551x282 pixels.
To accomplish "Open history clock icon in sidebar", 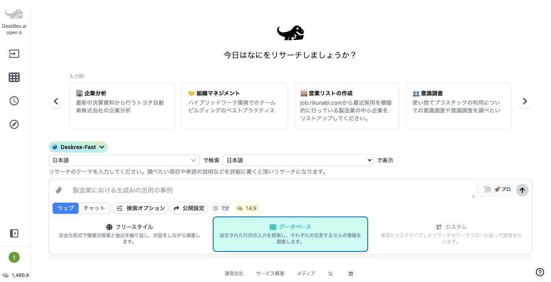I will coord(14,101).
